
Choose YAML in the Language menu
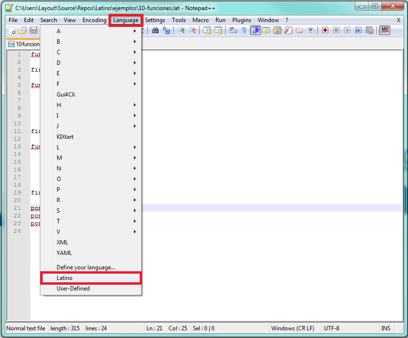[x=91, y=253]
